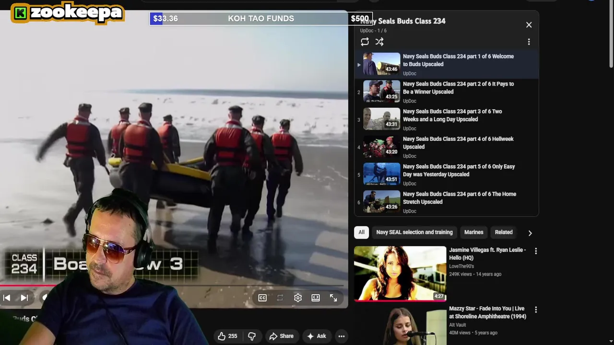
Task: Open Mazzy Star video thumbnail
Action: tap(400, 326)
